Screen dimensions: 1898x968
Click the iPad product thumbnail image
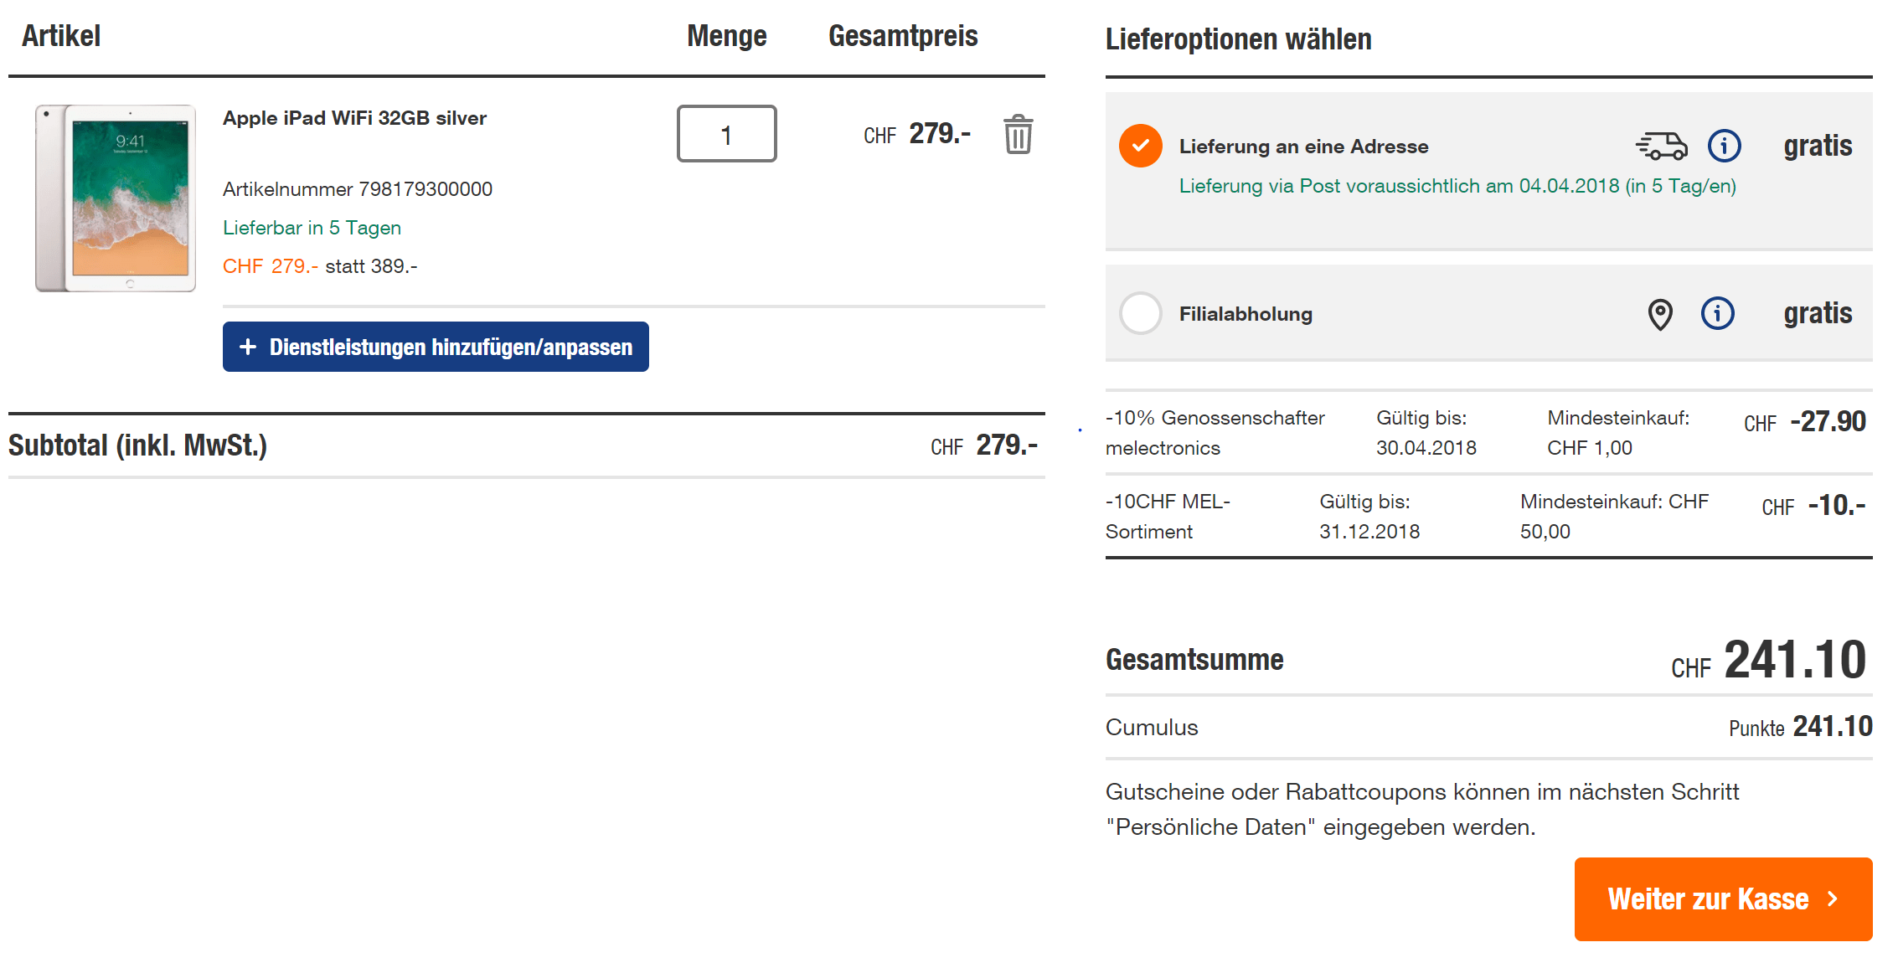(x=116, y=198)
